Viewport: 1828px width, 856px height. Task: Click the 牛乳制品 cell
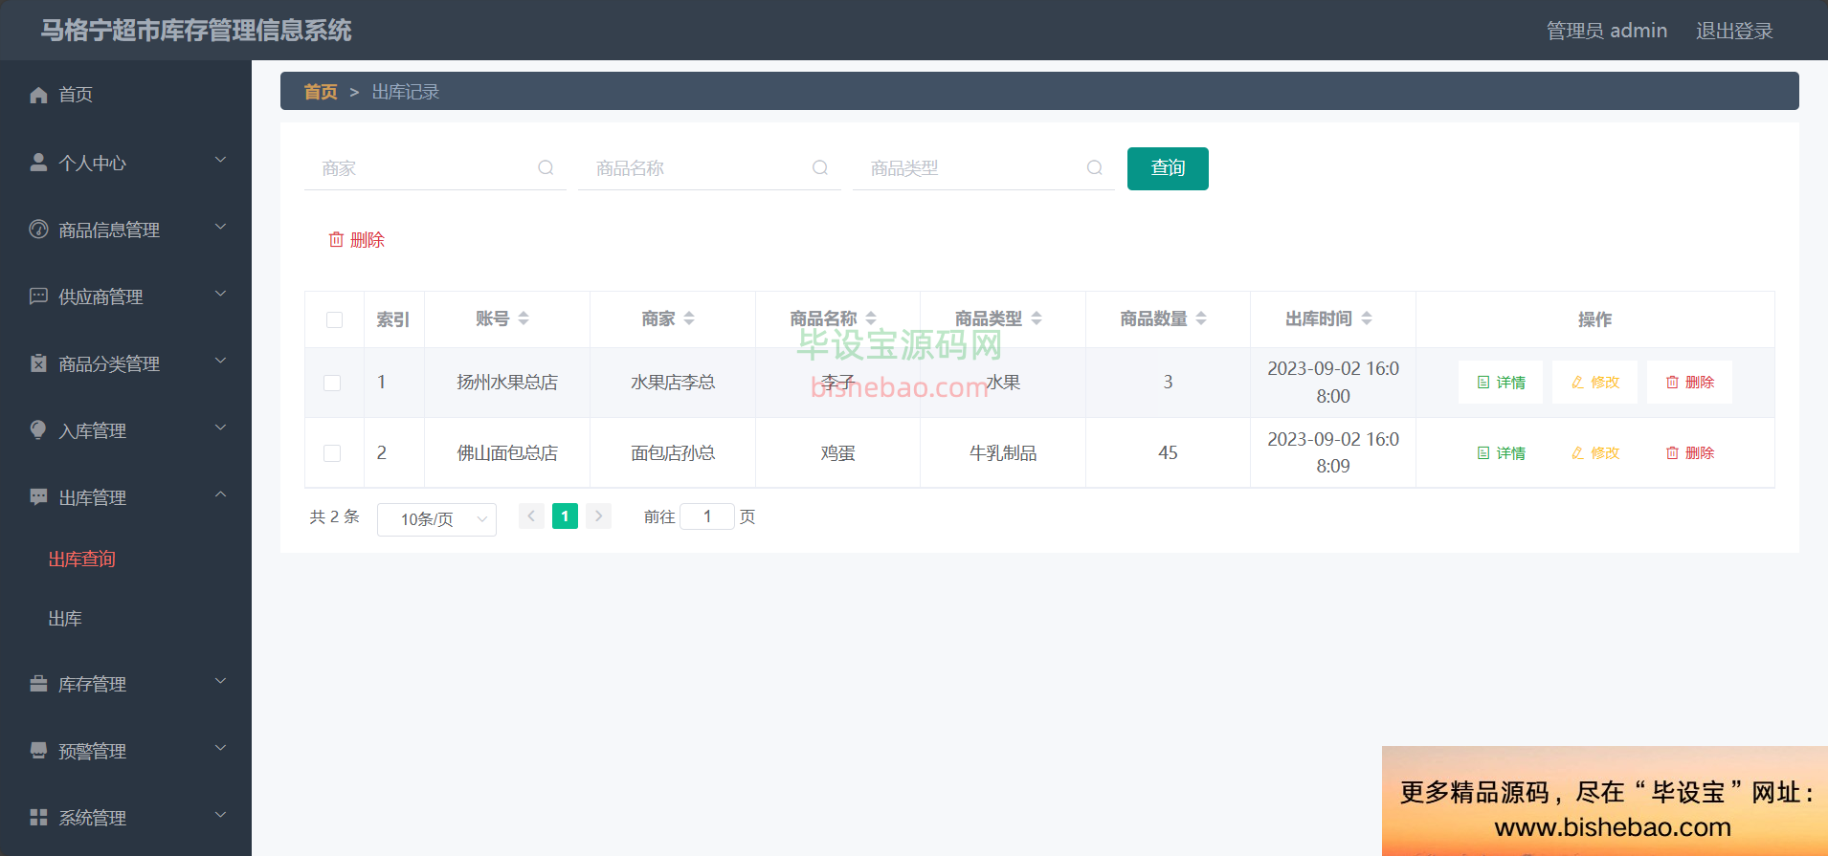(1003, 453)
